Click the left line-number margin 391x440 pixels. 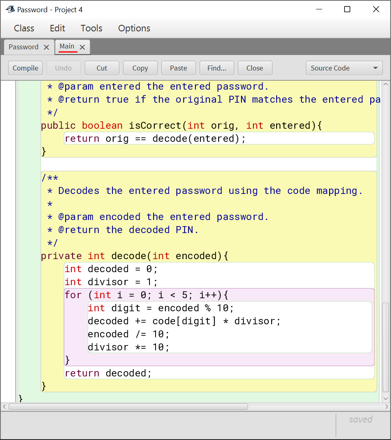(x=9, y=241)
